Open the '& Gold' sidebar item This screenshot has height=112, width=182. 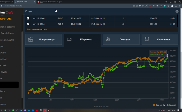coord(3,52)
